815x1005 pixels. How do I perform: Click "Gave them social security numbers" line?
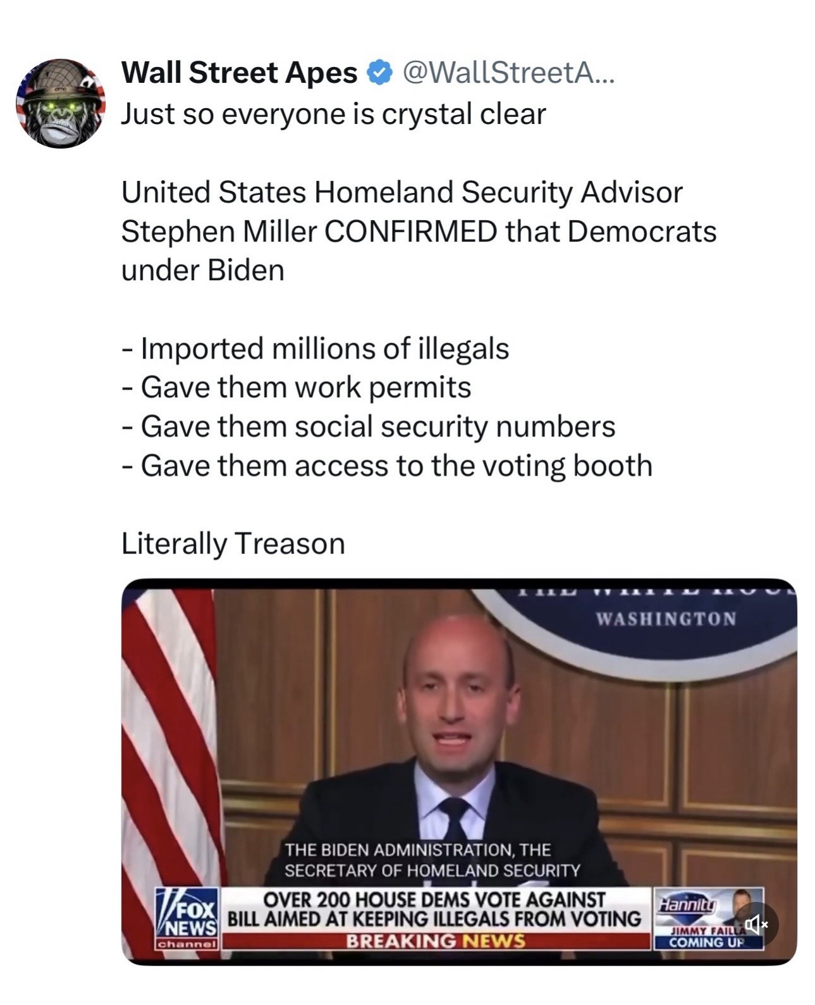(x=368, y=426)
